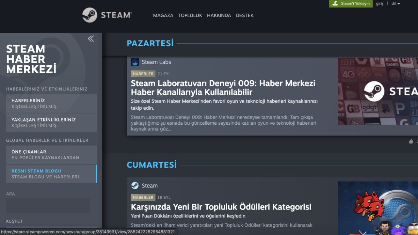This screenshot has width=418, height=235.
Task: Open the HAKKINDA menu
Action: (219, 15)
